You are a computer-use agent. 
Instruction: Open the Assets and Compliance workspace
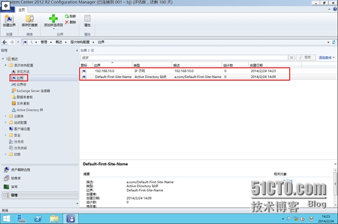click(x=40, y=170)
